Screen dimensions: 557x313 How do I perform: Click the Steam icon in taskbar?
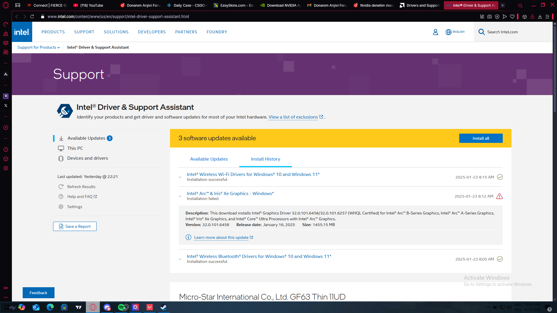(x=164, y=307)
